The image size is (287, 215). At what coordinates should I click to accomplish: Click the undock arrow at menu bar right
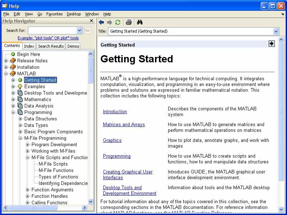[x=282, y=14]
